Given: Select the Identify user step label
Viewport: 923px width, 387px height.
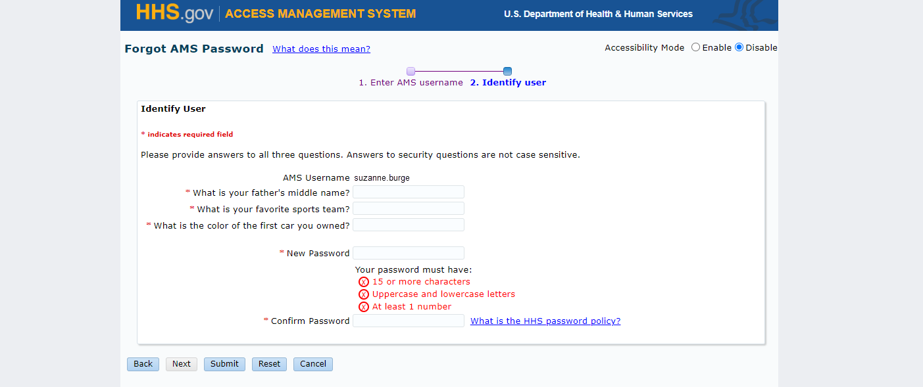Looking at the screenshot, I should (507, 83).
